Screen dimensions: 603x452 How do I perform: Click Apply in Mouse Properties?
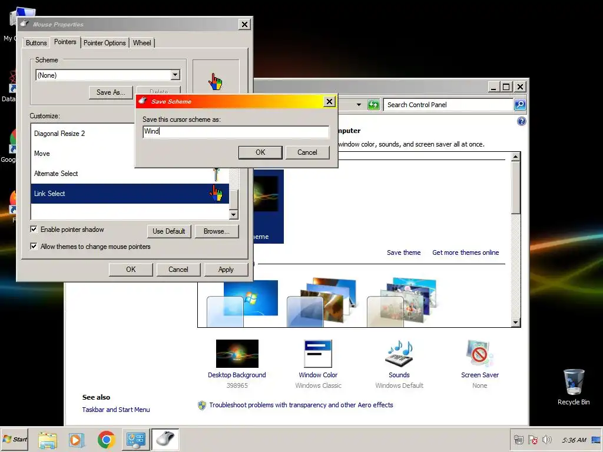(226, 270)
